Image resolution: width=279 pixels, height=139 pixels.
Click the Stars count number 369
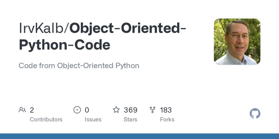point(130,110)
